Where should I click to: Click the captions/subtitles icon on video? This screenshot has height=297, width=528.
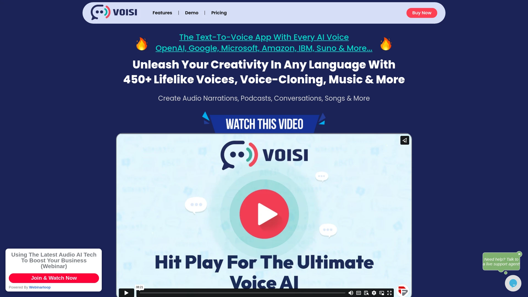coord(358,293)
